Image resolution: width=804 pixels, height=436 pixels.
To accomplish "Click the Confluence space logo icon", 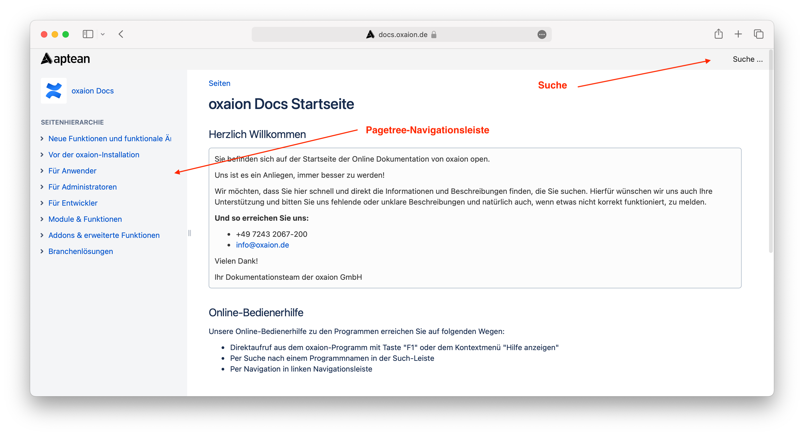I will coord(54,91).
